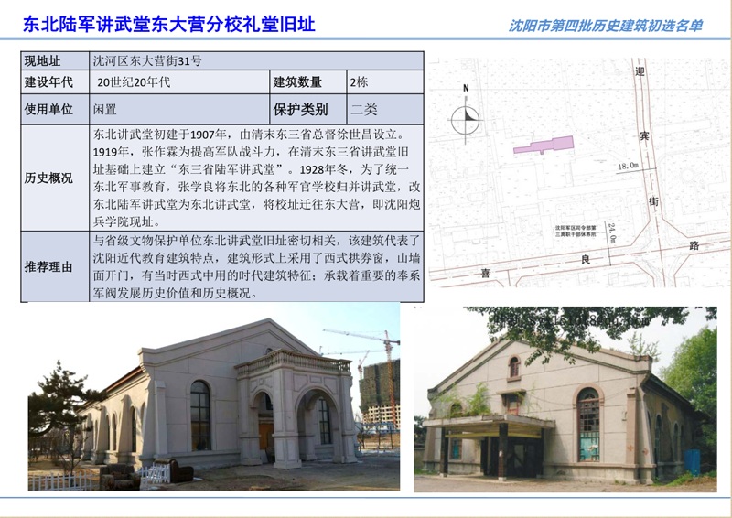Click the 2栋 value cell
This screenshot has width=732, height=518.
[x=384, y=83]
